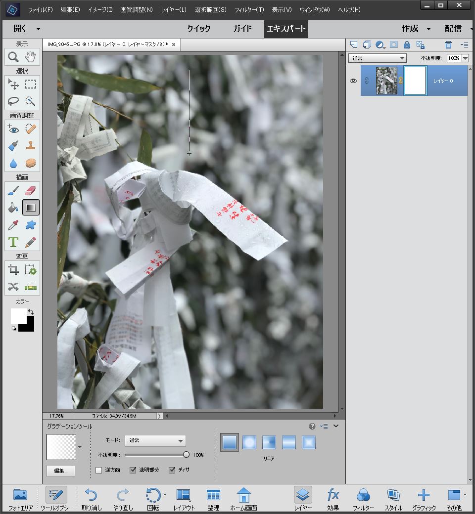Expand the layer 不透明度 dropdown arrow

tap(465, 58)
